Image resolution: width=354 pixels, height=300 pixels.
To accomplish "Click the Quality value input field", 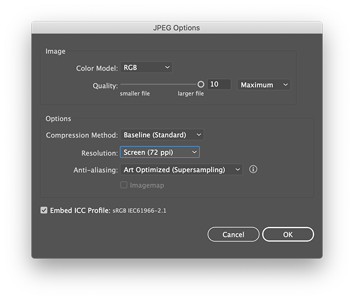I will click(219, 84).
